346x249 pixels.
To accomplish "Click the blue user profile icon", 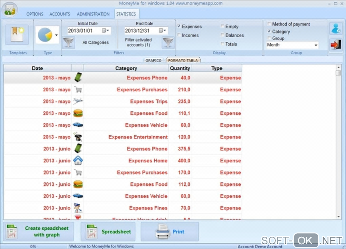I will pos(336,28).
